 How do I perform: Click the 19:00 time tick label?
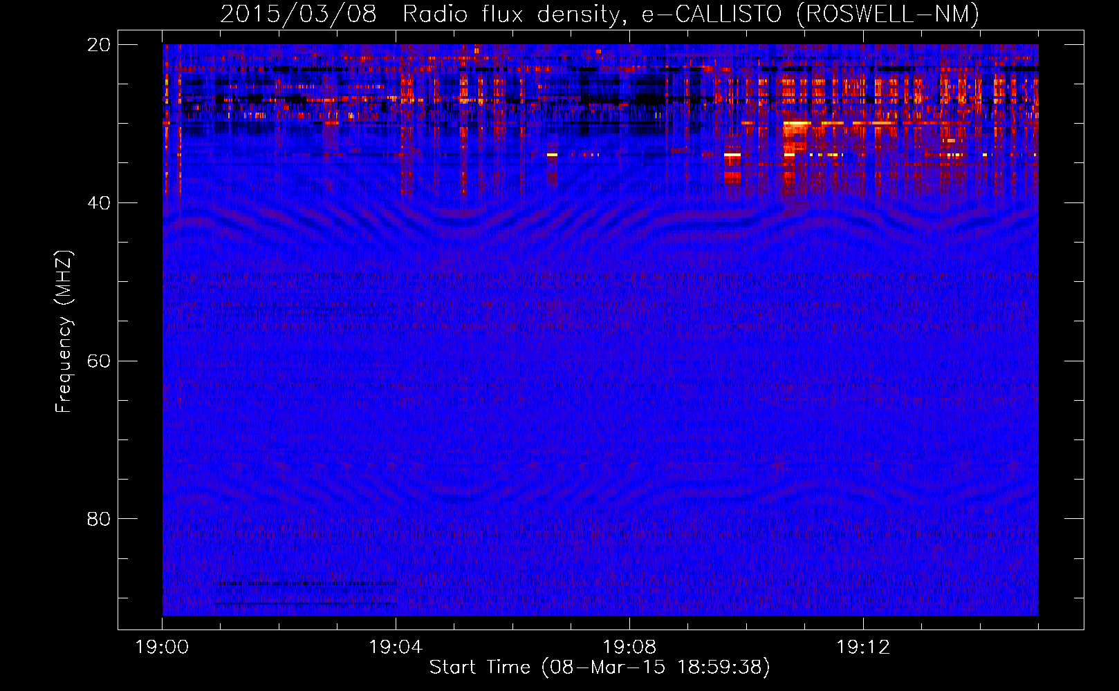pos(162,647)
